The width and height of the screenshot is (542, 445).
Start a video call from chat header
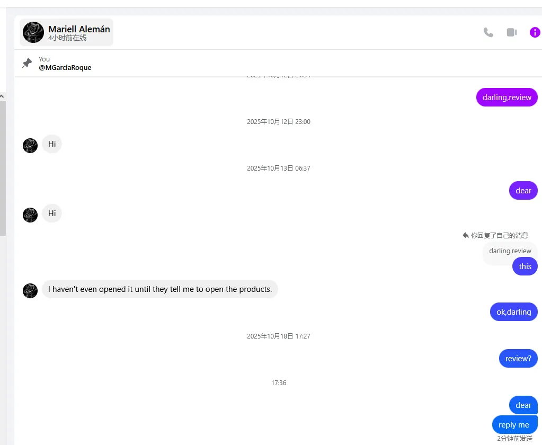pyautogui.click(x=511, y=32)
